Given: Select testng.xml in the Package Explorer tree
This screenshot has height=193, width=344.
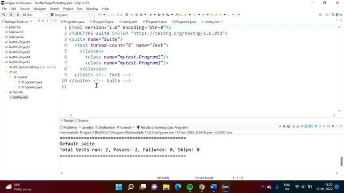Looking at the screenshot, I should (20, 97).
